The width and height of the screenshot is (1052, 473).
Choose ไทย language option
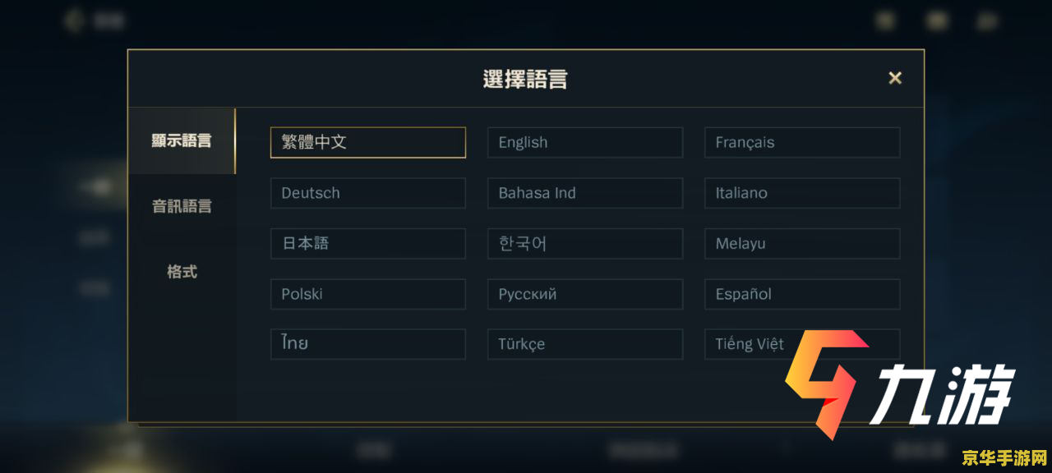pyautogui.click(x=367, y=344)
